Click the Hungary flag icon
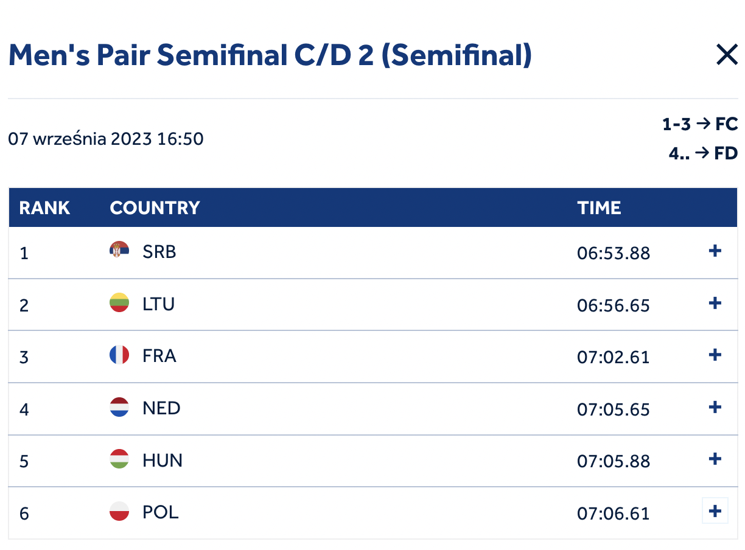Screen dimensions: 745x550 (119, 459)
